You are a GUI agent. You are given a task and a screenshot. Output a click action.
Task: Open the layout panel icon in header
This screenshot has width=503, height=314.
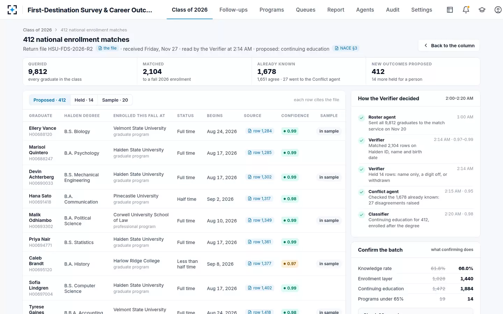tap(450, 10)
